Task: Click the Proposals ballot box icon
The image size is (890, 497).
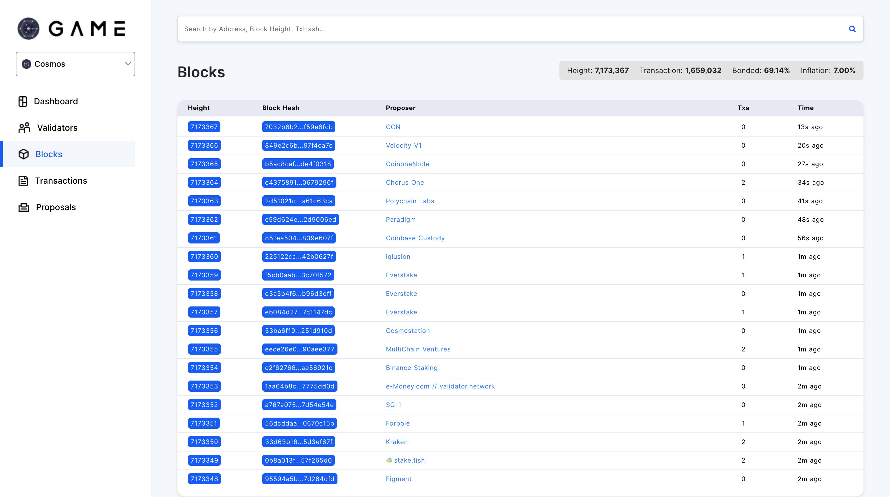Action: pyautogui.click(x=24, y=207)
